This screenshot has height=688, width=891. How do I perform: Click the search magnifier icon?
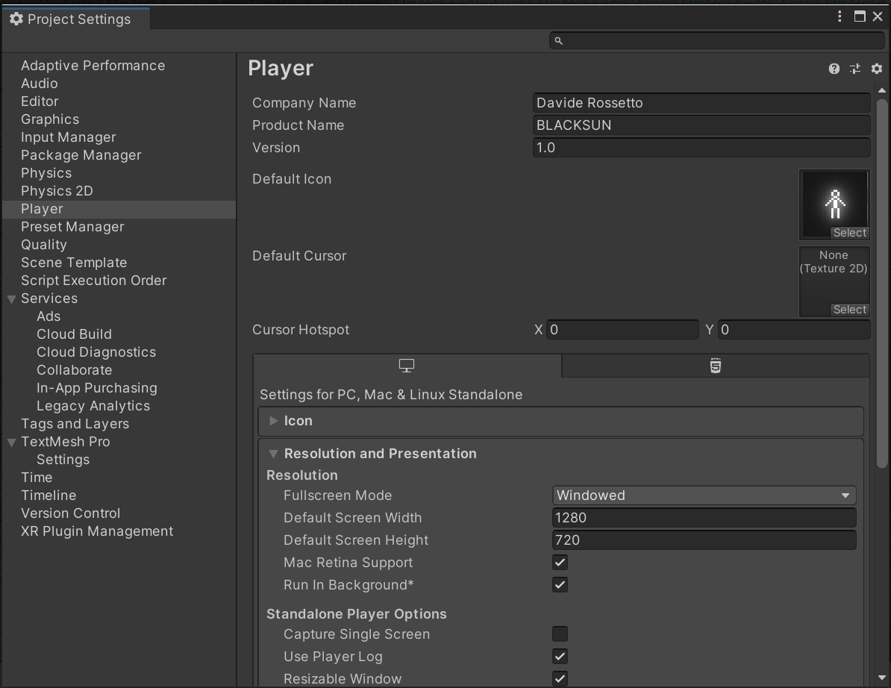pos(559,41)
